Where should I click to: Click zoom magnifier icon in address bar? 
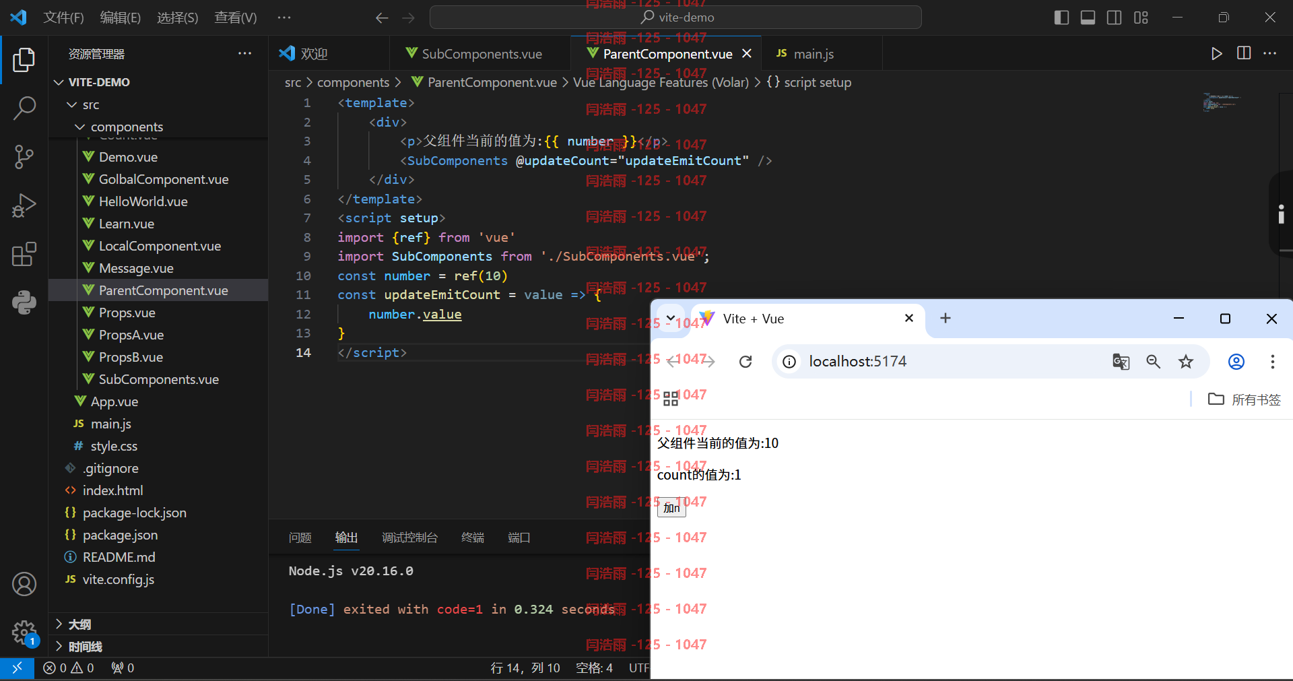[1153, 362]
